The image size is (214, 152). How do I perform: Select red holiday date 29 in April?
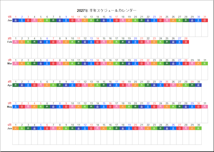(x=192, y=82)
